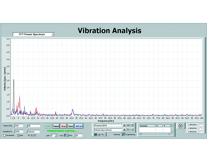Select the graph pan hand tool
This screenshot has height=162, width=207.
[102, 135]
